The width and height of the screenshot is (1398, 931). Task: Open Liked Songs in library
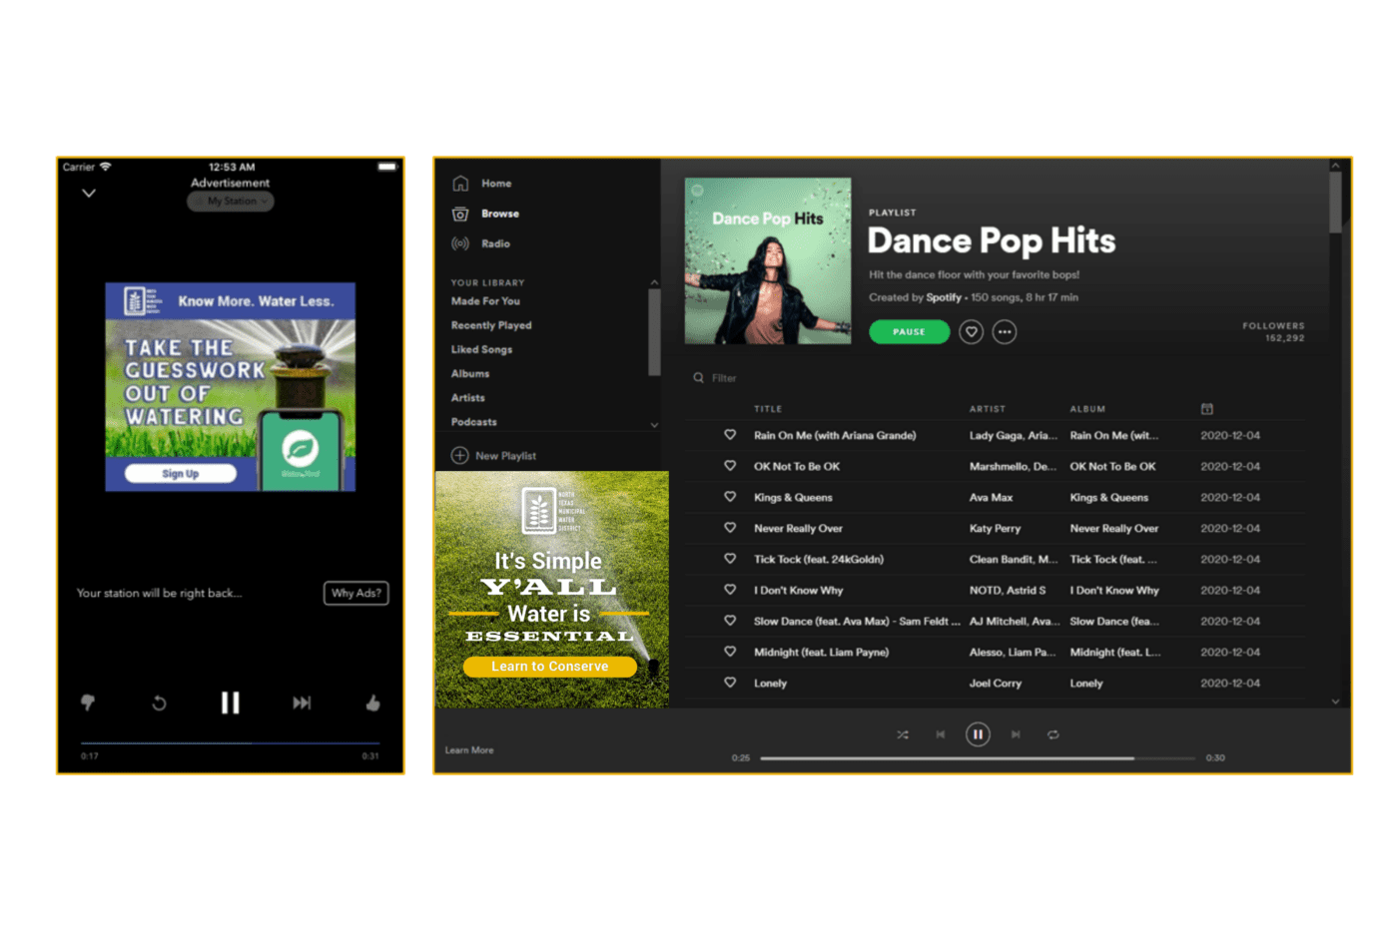[481, 349]
